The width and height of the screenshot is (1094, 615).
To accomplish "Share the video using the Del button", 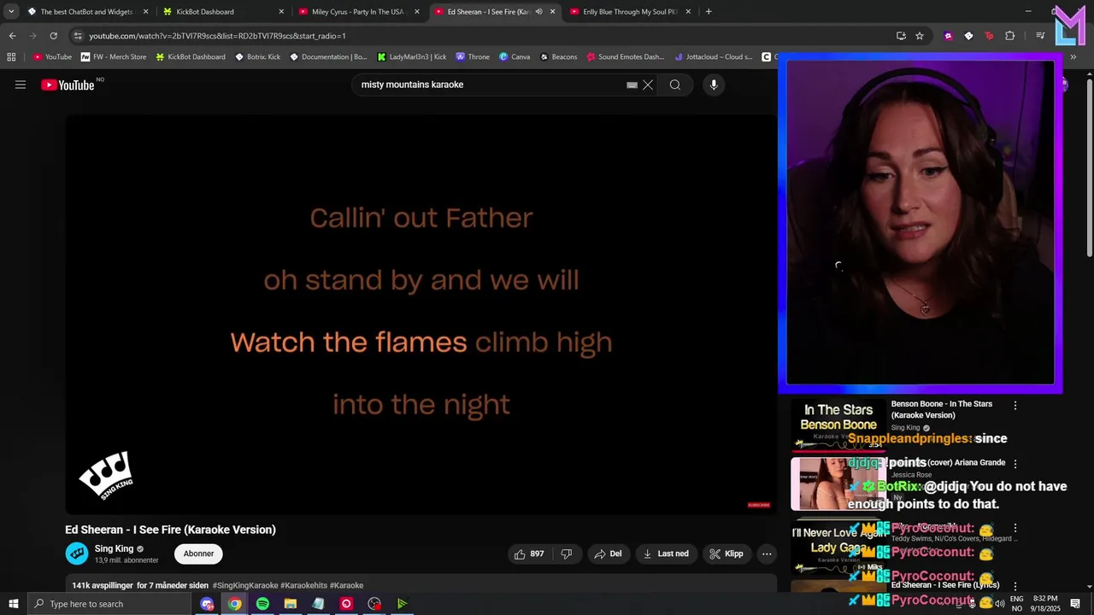I will 608,553.
